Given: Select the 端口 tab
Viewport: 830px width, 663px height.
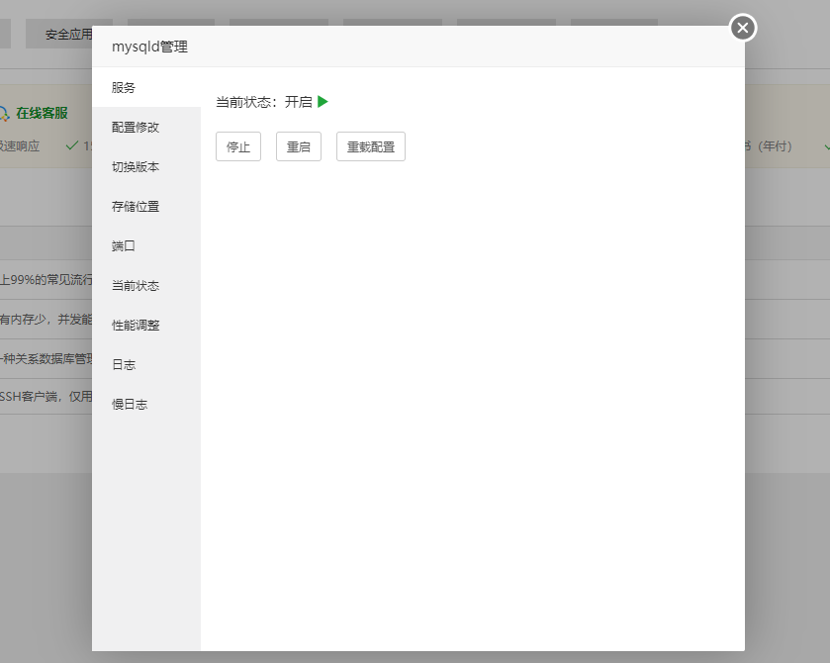Looking at the screenshot, I should coord(146,245).
